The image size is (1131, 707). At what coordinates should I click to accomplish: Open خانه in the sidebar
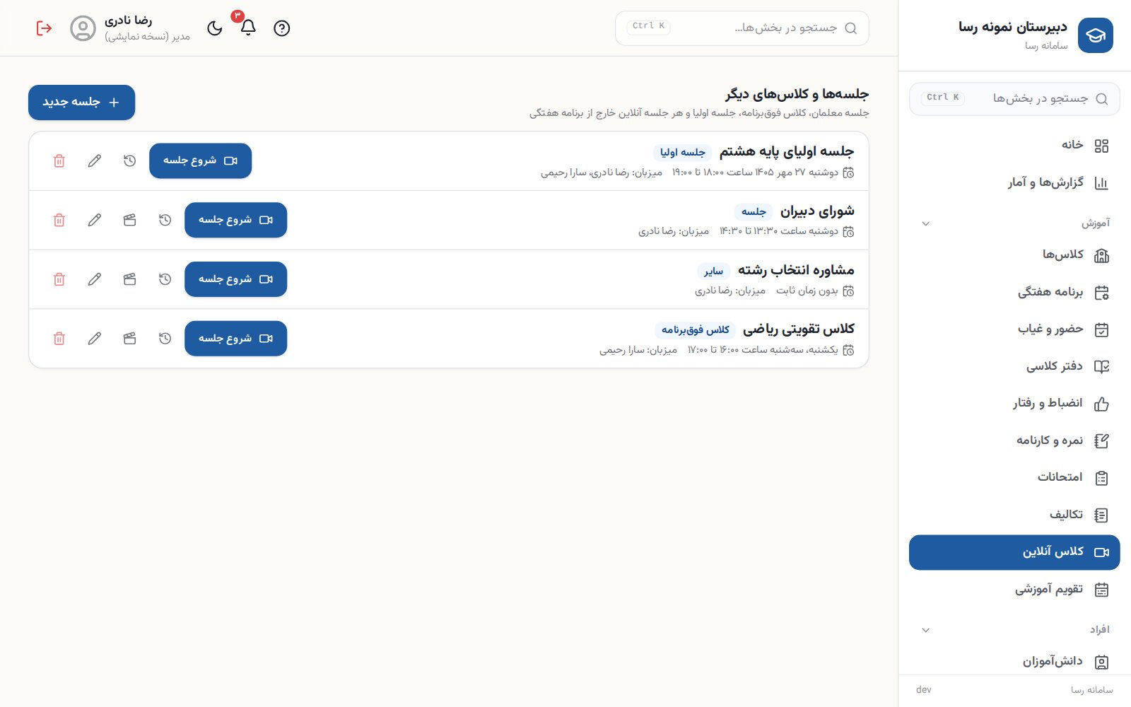click(1014, 146)
